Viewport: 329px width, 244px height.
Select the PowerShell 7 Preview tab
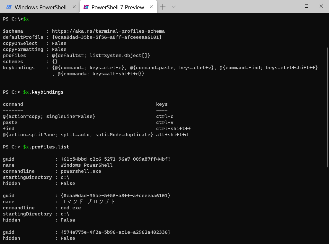click(118, 7)
